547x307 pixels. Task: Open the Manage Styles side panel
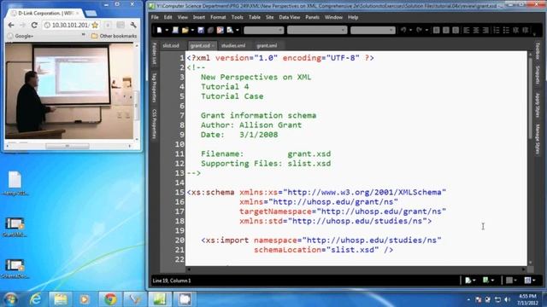[538, 139]
